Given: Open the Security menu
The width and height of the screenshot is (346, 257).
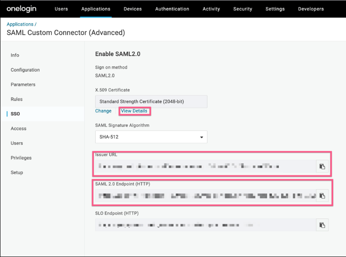Looking at the screenshot, I should tap(243, 9).
